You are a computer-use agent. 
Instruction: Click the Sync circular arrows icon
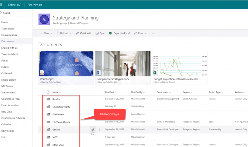pos(97,33)
